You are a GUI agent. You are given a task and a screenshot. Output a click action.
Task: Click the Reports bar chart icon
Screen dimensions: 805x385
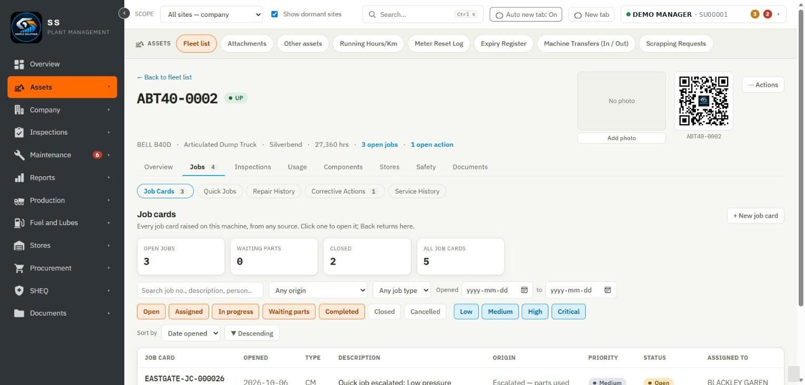[19, 178]
